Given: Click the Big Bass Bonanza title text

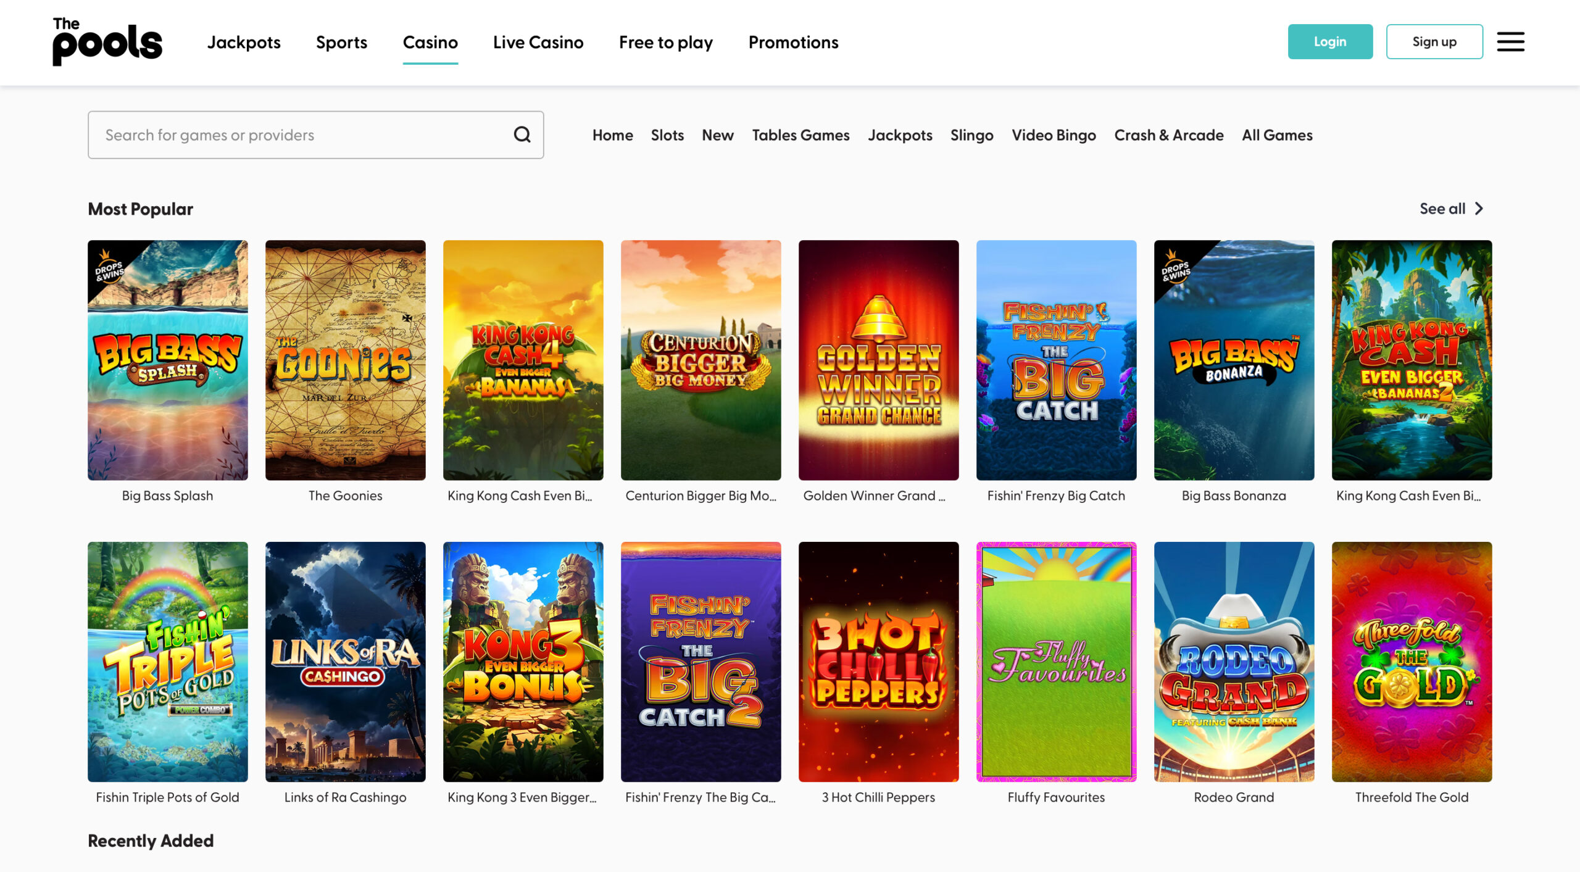Looking at the screenshot, I should click(x=1234, y=496).
